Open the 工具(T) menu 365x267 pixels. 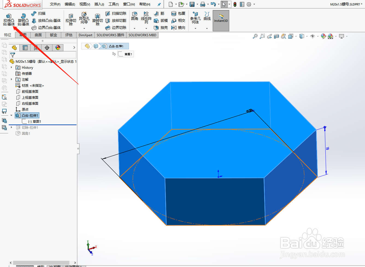114,4
